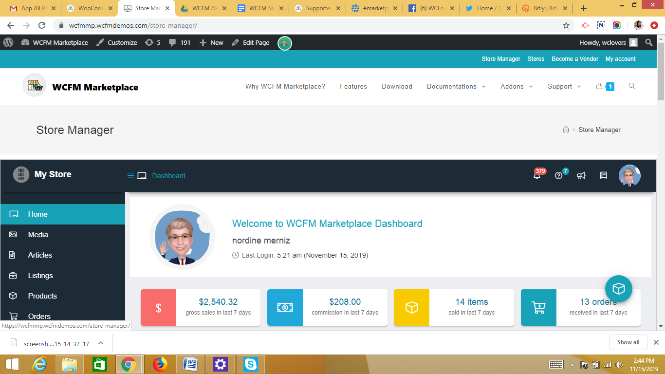
Task: Click the large profile avatar in welcome box
Action: pyautogui.click(x=182, y=237)
